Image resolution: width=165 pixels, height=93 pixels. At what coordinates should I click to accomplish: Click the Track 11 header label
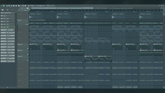20,44
